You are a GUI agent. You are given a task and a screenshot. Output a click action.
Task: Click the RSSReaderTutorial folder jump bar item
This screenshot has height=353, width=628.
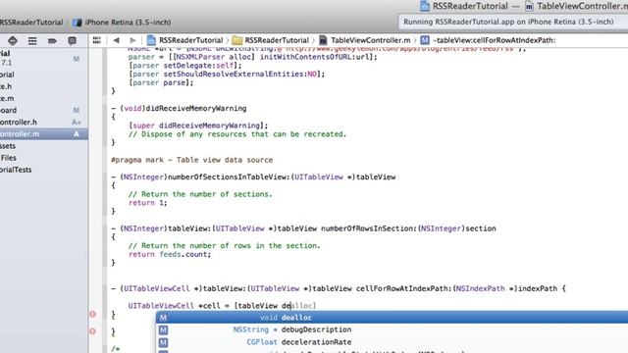pos(271,40)
